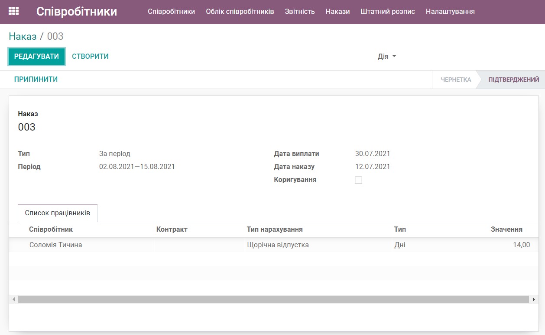Click the Дія dropdown caret
The image size is (545, 335).
click(x=394, y=56)
